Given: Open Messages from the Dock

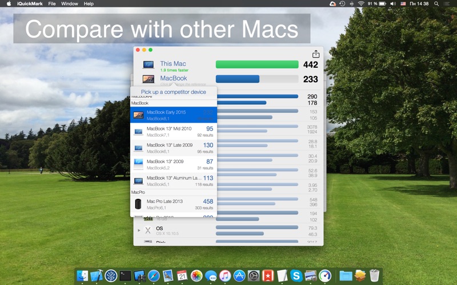Looking at the screenshot, I should (x=211, y=275).
